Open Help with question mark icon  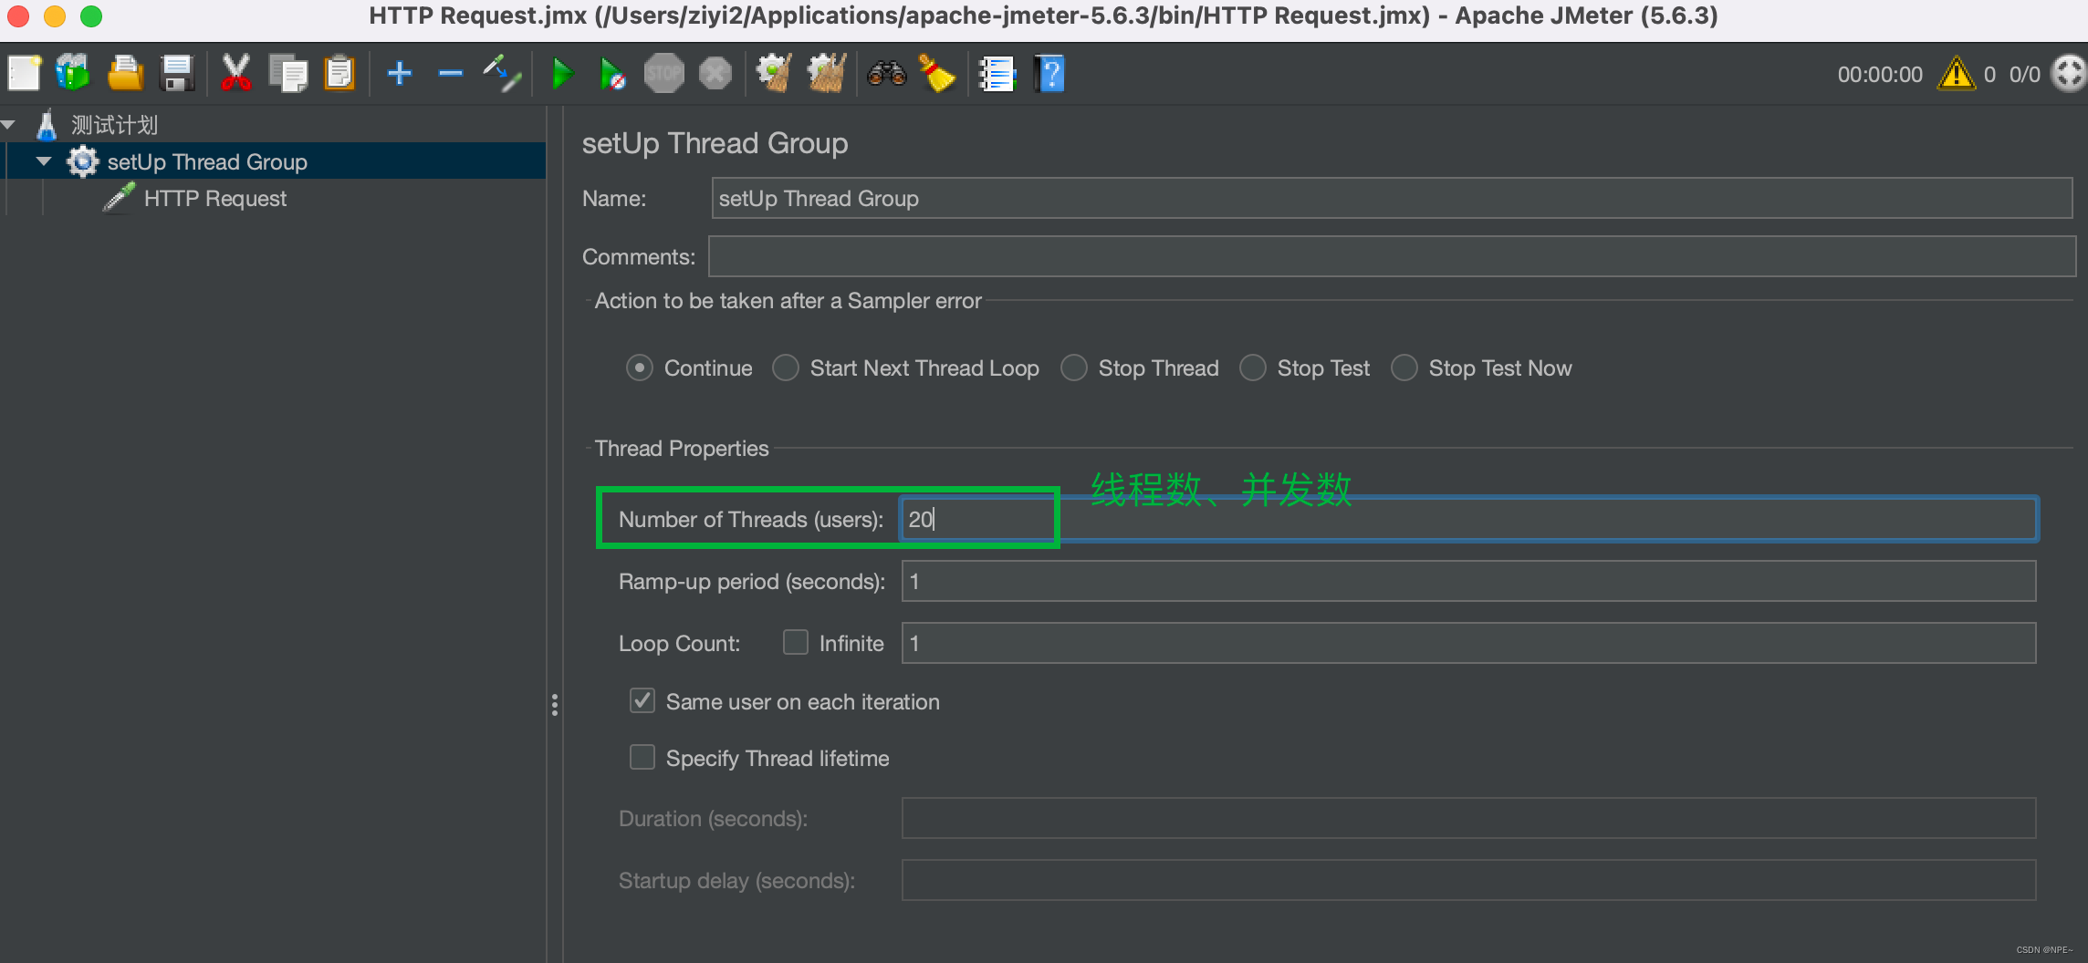pos(1049,74)
